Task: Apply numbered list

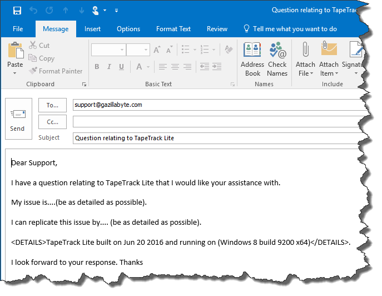Action: tap(205, 50)
